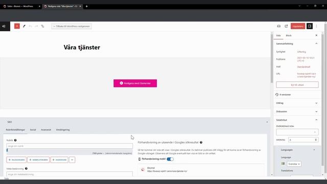Screen dimensions: 327x184
Task: Open page in new tab icon
Action: (x=286, y=26)
